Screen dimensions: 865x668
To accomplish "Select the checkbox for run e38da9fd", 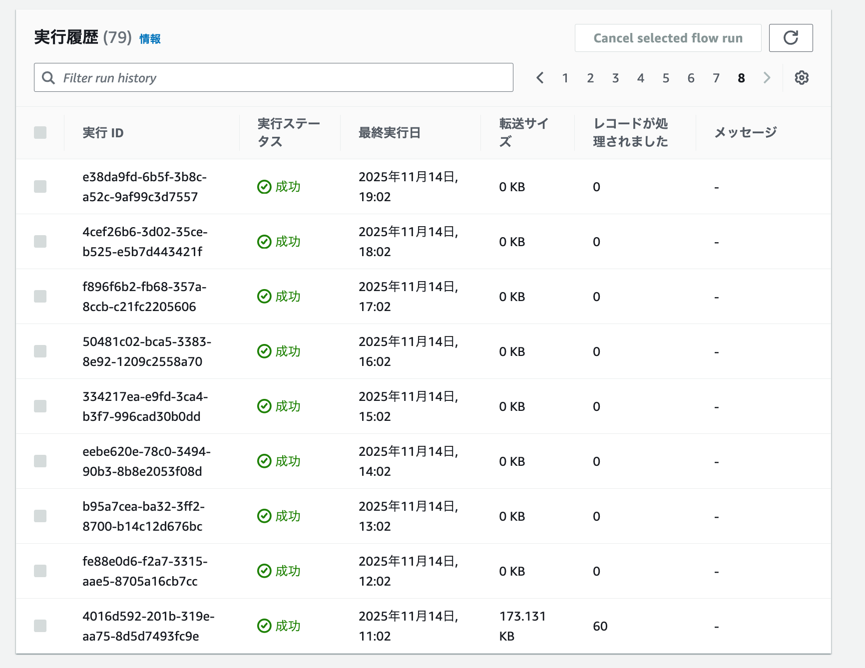I will (40, 187).
